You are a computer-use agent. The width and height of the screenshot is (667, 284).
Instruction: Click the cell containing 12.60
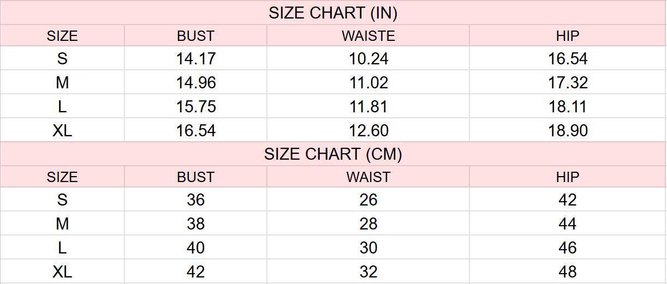pyautogui.click(x=368, y=130)
